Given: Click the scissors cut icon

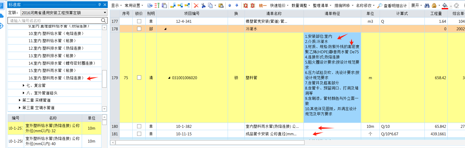Looking at the screenshot, I should (203, 5).
